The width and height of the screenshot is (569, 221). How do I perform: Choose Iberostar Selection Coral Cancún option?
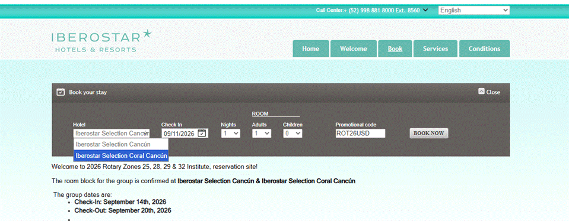click(x=121, y=155)
